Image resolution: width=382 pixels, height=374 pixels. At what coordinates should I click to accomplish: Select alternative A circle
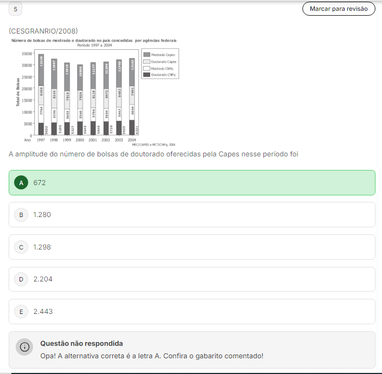(x=21, y=183)
